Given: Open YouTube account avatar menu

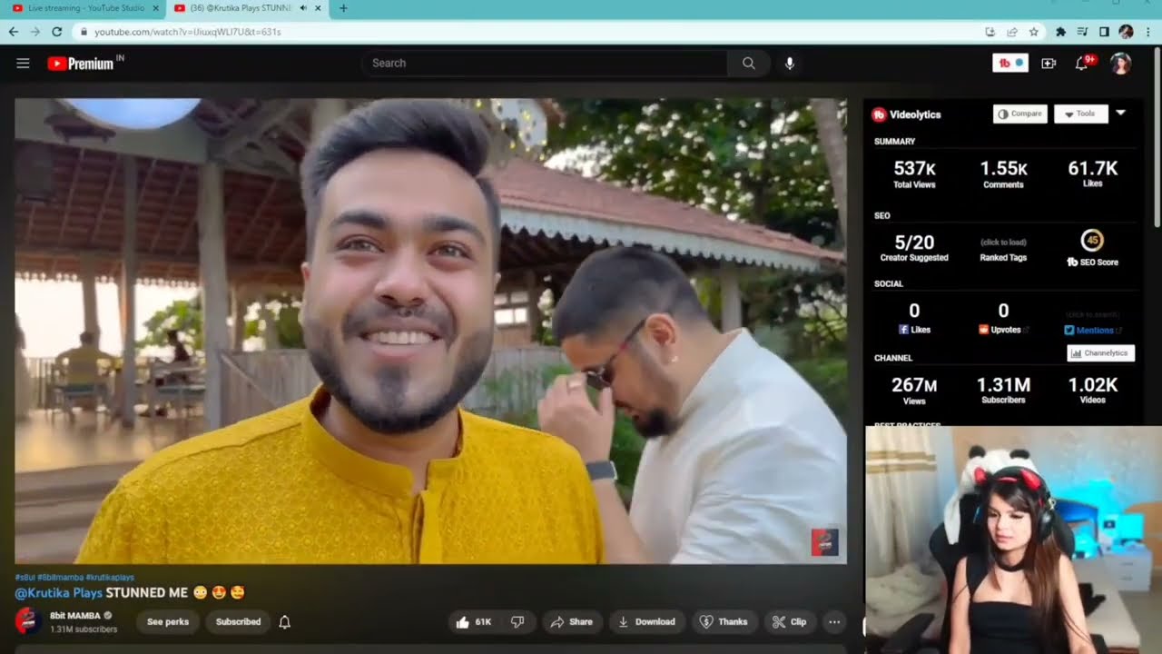Looking at the screenshot, I should coord(1121,63).
